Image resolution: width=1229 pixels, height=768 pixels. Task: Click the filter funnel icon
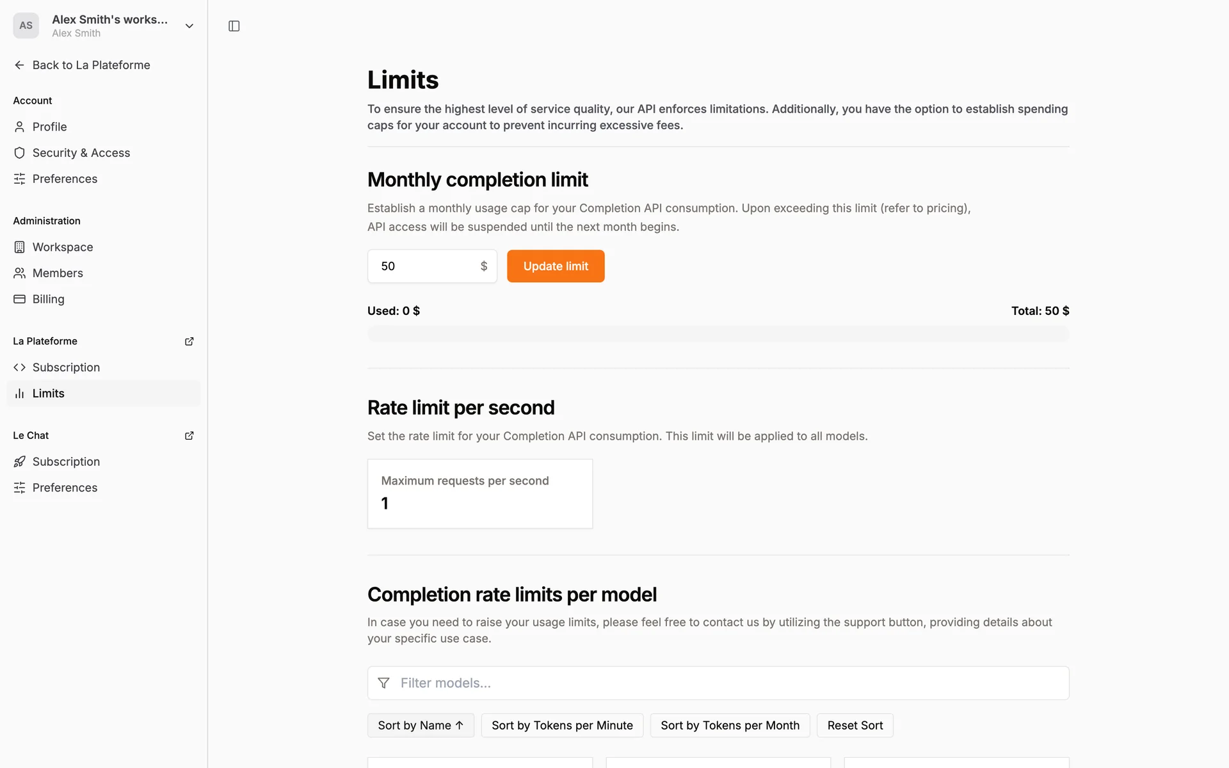click(383, 683)
